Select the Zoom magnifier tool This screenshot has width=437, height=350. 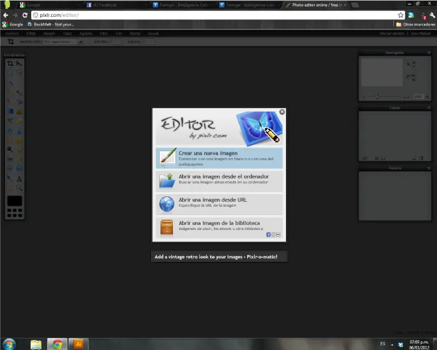19,188
